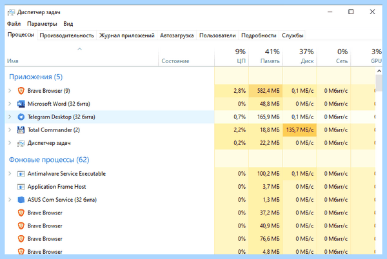Sort by the Имя column header
Screen dimensions: 387x259
(x=81, y=57)
